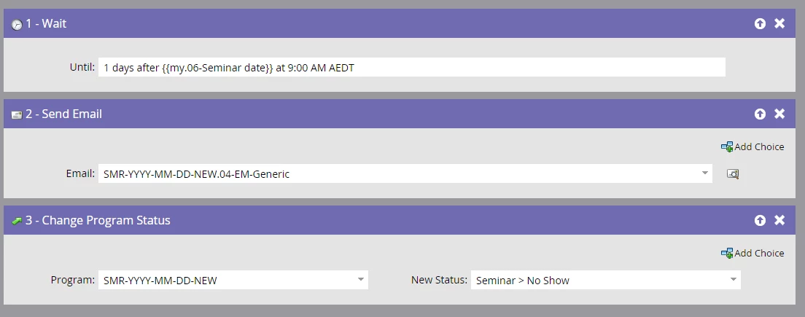Screen dimensions: 805x317
Task: Click the clock icon on Wait step
Action: pos(17,25)
